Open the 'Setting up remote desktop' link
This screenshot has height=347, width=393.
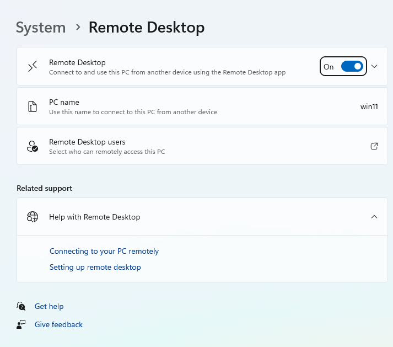[x=95, y=267]
